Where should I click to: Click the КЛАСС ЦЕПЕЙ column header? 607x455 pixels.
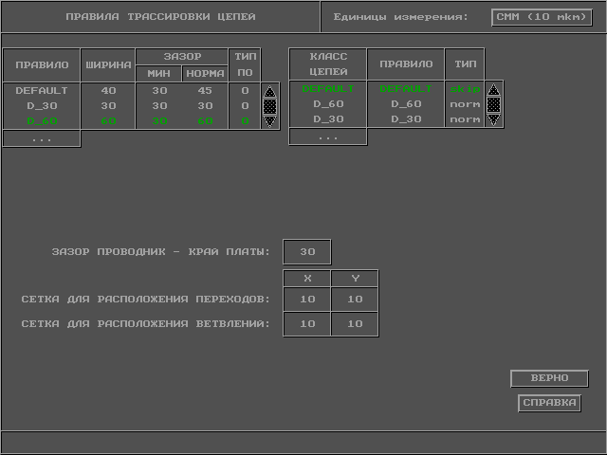pos(328,64)
